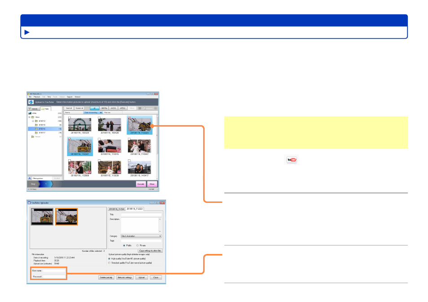The image size is (428, 302).
Task: Switch to the 20100116_112223 tab in Uploader
Action: pos(135,209)
